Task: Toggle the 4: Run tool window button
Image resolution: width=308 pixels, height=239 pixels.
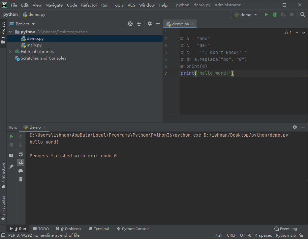Action: (18, 228)
